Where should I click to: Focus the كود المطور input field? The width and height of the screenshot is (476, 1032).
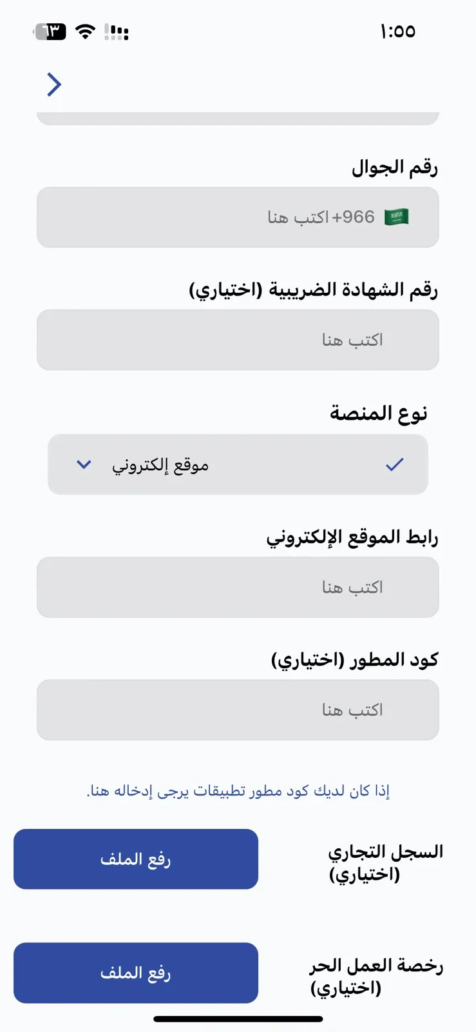coord(238,710)
